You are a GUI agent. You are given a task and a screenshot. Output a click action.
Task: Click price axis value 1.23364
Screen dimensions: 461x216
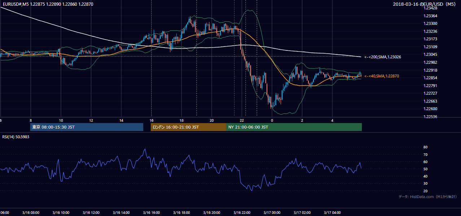(431, 16)
